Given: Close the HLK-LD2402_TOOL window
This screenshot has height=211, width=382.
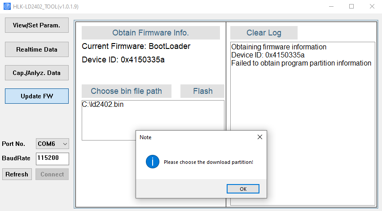Looking at the screenshot, I should tap(372, 6).
